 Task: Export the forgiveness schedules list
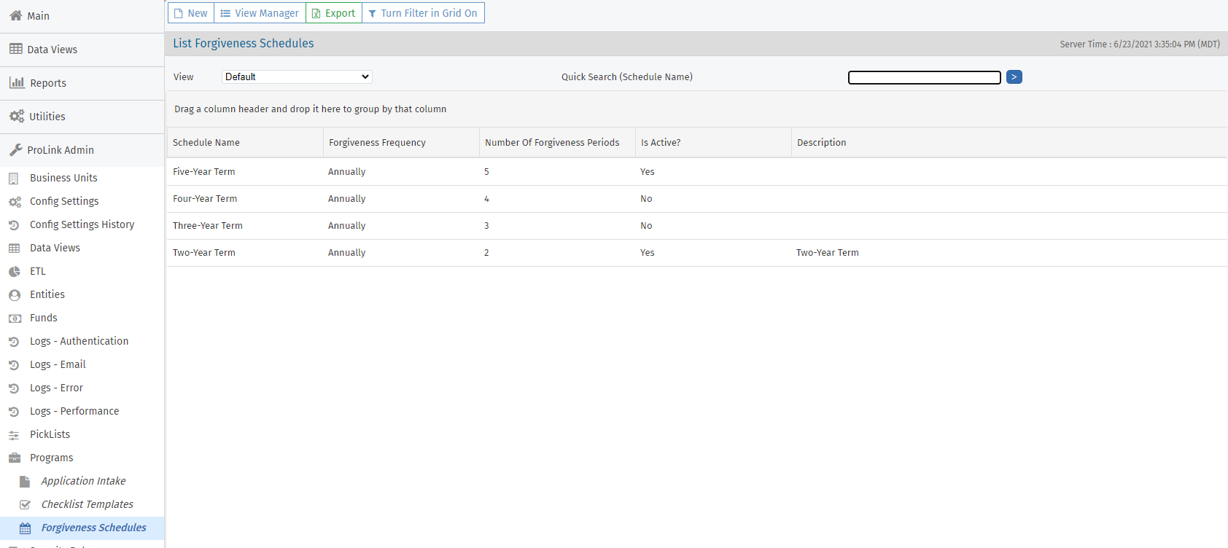click(333, 13)
